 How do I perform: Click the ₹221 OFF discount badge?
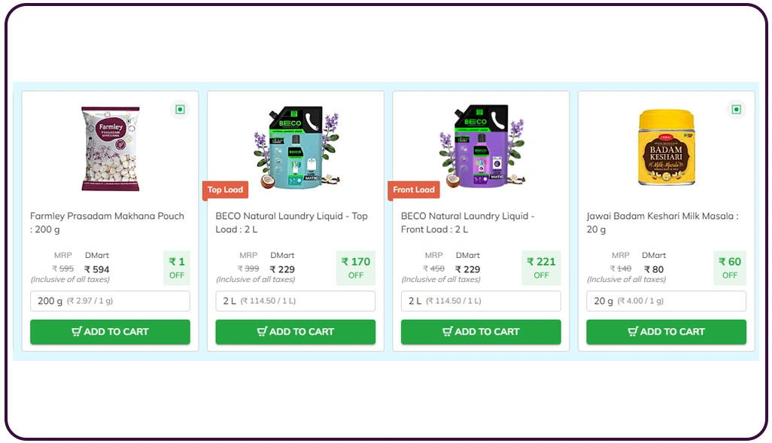point(540,268)
